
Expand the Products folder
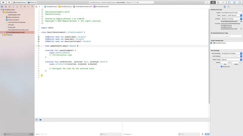coord(3,35)
